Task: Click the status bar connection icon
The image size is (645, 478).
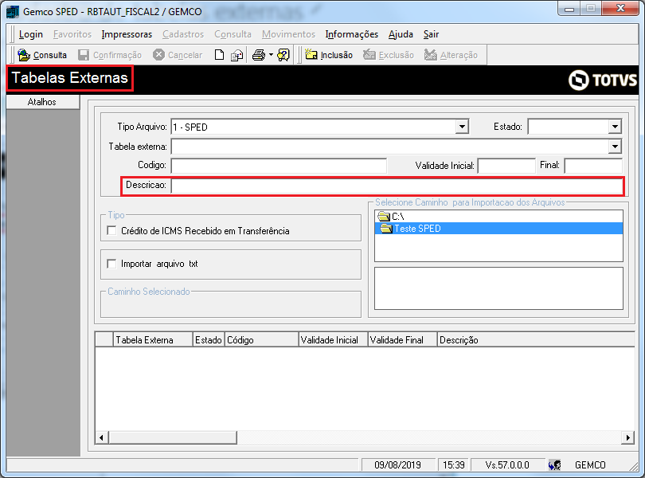Action: [x=554, y=465]
